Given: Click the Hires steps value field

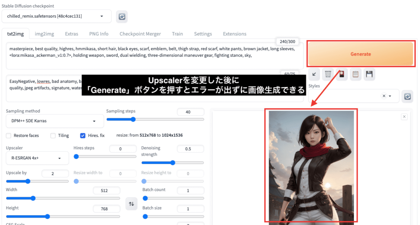Looking at the screenshot, I should point(123,149).
